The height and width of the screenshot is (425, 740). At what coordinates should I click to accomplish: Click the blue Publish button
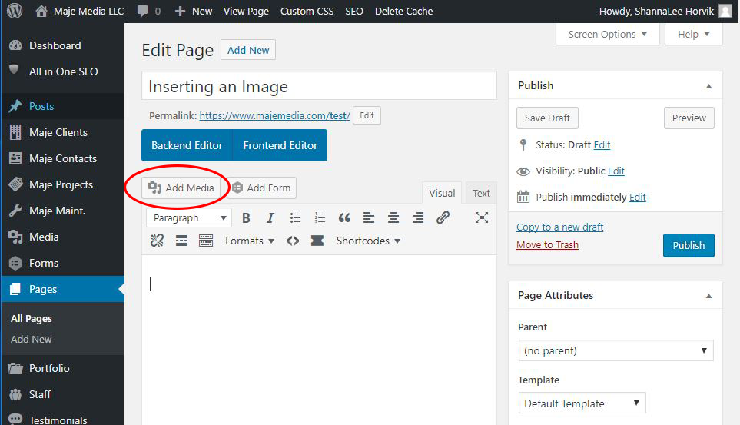[689, 246]
